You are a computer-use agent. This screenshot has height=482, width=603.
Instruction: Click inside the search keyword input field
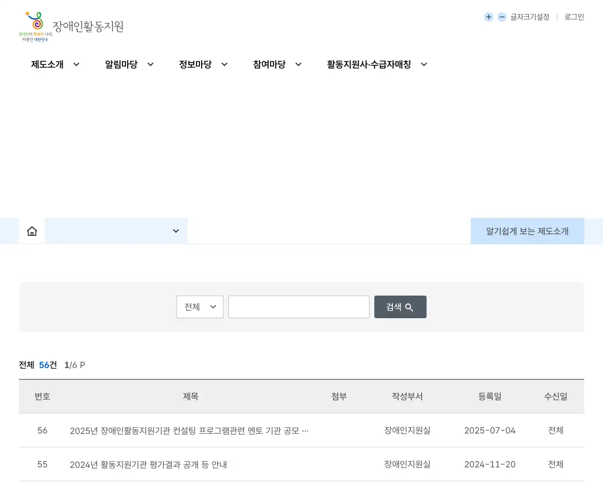tap(299, 307)
